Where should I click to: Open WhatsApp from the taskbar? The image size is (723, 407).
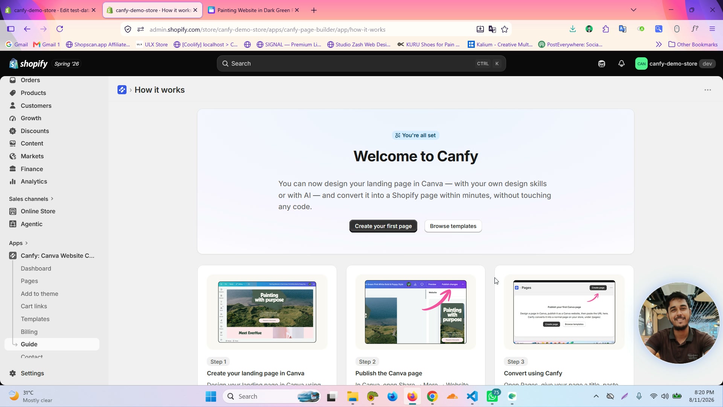(x=492, y=396)
